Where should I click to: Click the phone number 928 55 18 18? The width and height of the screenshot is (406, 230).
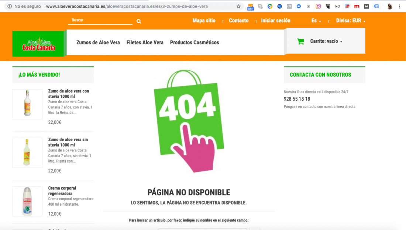(x=297, y=99)
